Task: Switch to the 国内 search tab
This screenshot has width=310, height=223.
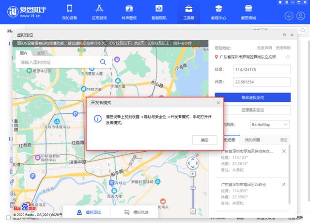Action: pos(24,53)
